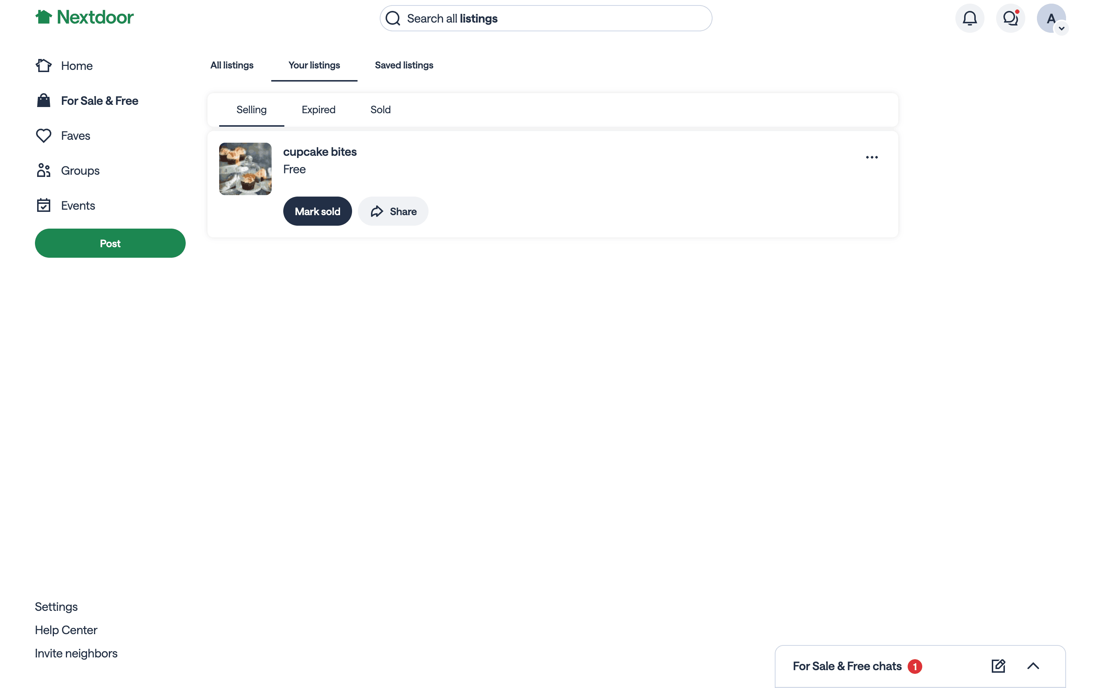Select the Expired tab
This screenshot has width=1101, height=688.
tap(319, 110)
